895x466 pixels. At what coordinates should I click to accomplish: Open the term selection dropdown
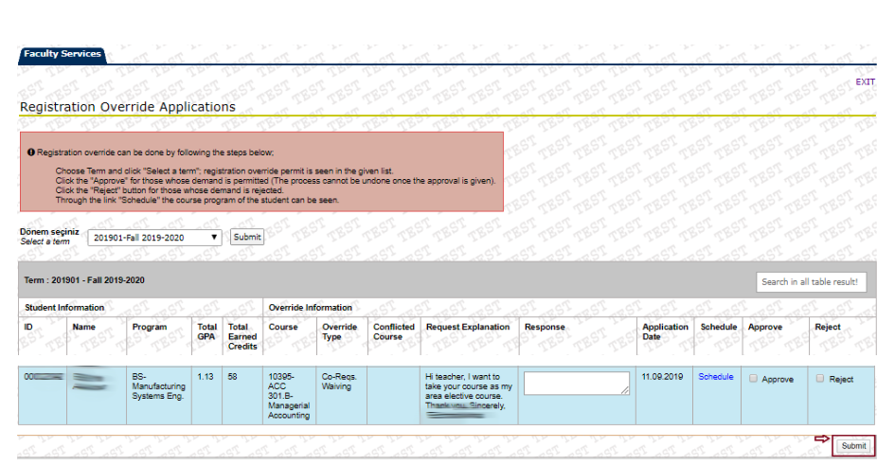click(x=154, y=238)
